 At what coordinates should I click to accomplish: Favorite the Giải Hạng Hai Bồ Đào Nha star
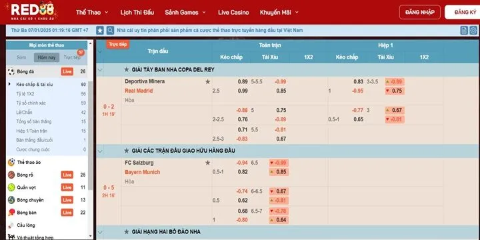(x=127, y=232)
